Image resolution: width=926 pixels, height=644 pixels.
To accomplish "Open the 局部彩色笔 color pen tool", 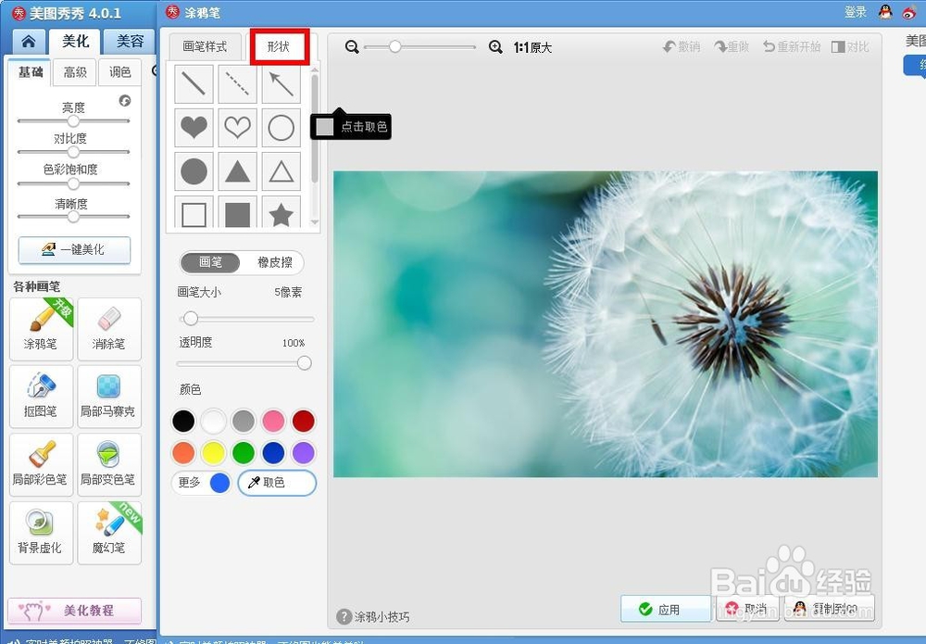I will (42, 464).
